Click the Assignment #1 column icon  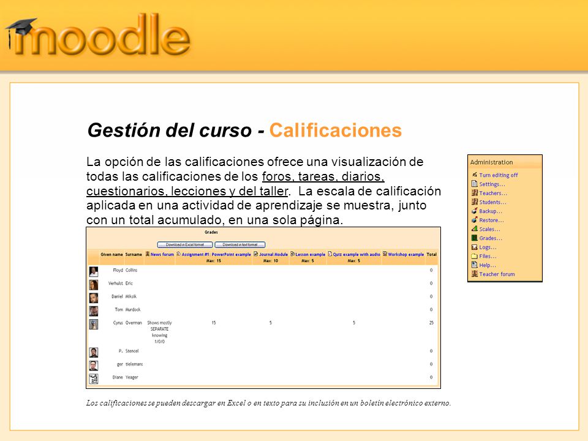tap(178, 254)
